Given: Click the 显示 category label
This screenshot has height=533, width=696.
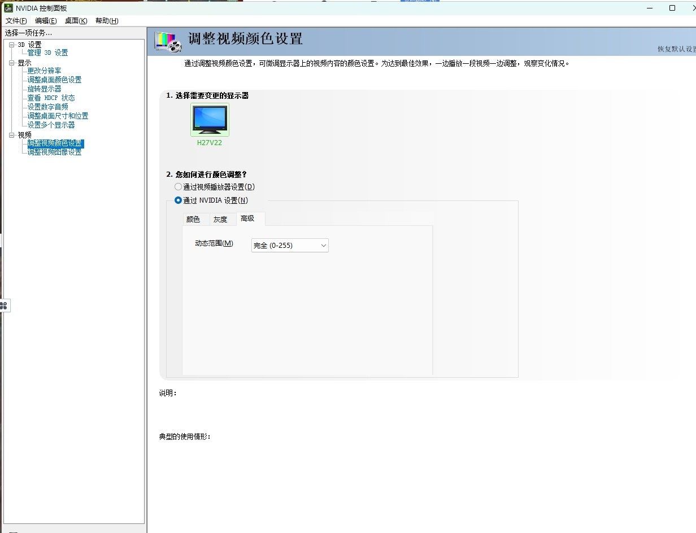Looking at the screenshot, I should (x=24, y=63).
